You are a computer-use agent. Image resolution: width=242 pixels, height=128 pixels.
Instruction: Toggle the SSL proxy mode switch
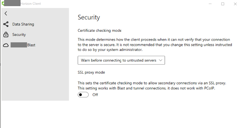point(83,95)
